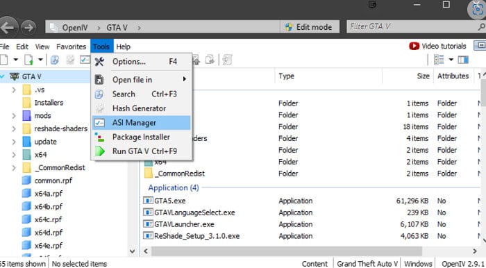The image size is (486, 268).
Task: Click the Hash Generator icon
Action: [x=99, y=108]
